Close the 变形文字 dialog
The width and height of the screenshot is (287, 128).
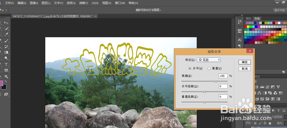click(250, 51)
